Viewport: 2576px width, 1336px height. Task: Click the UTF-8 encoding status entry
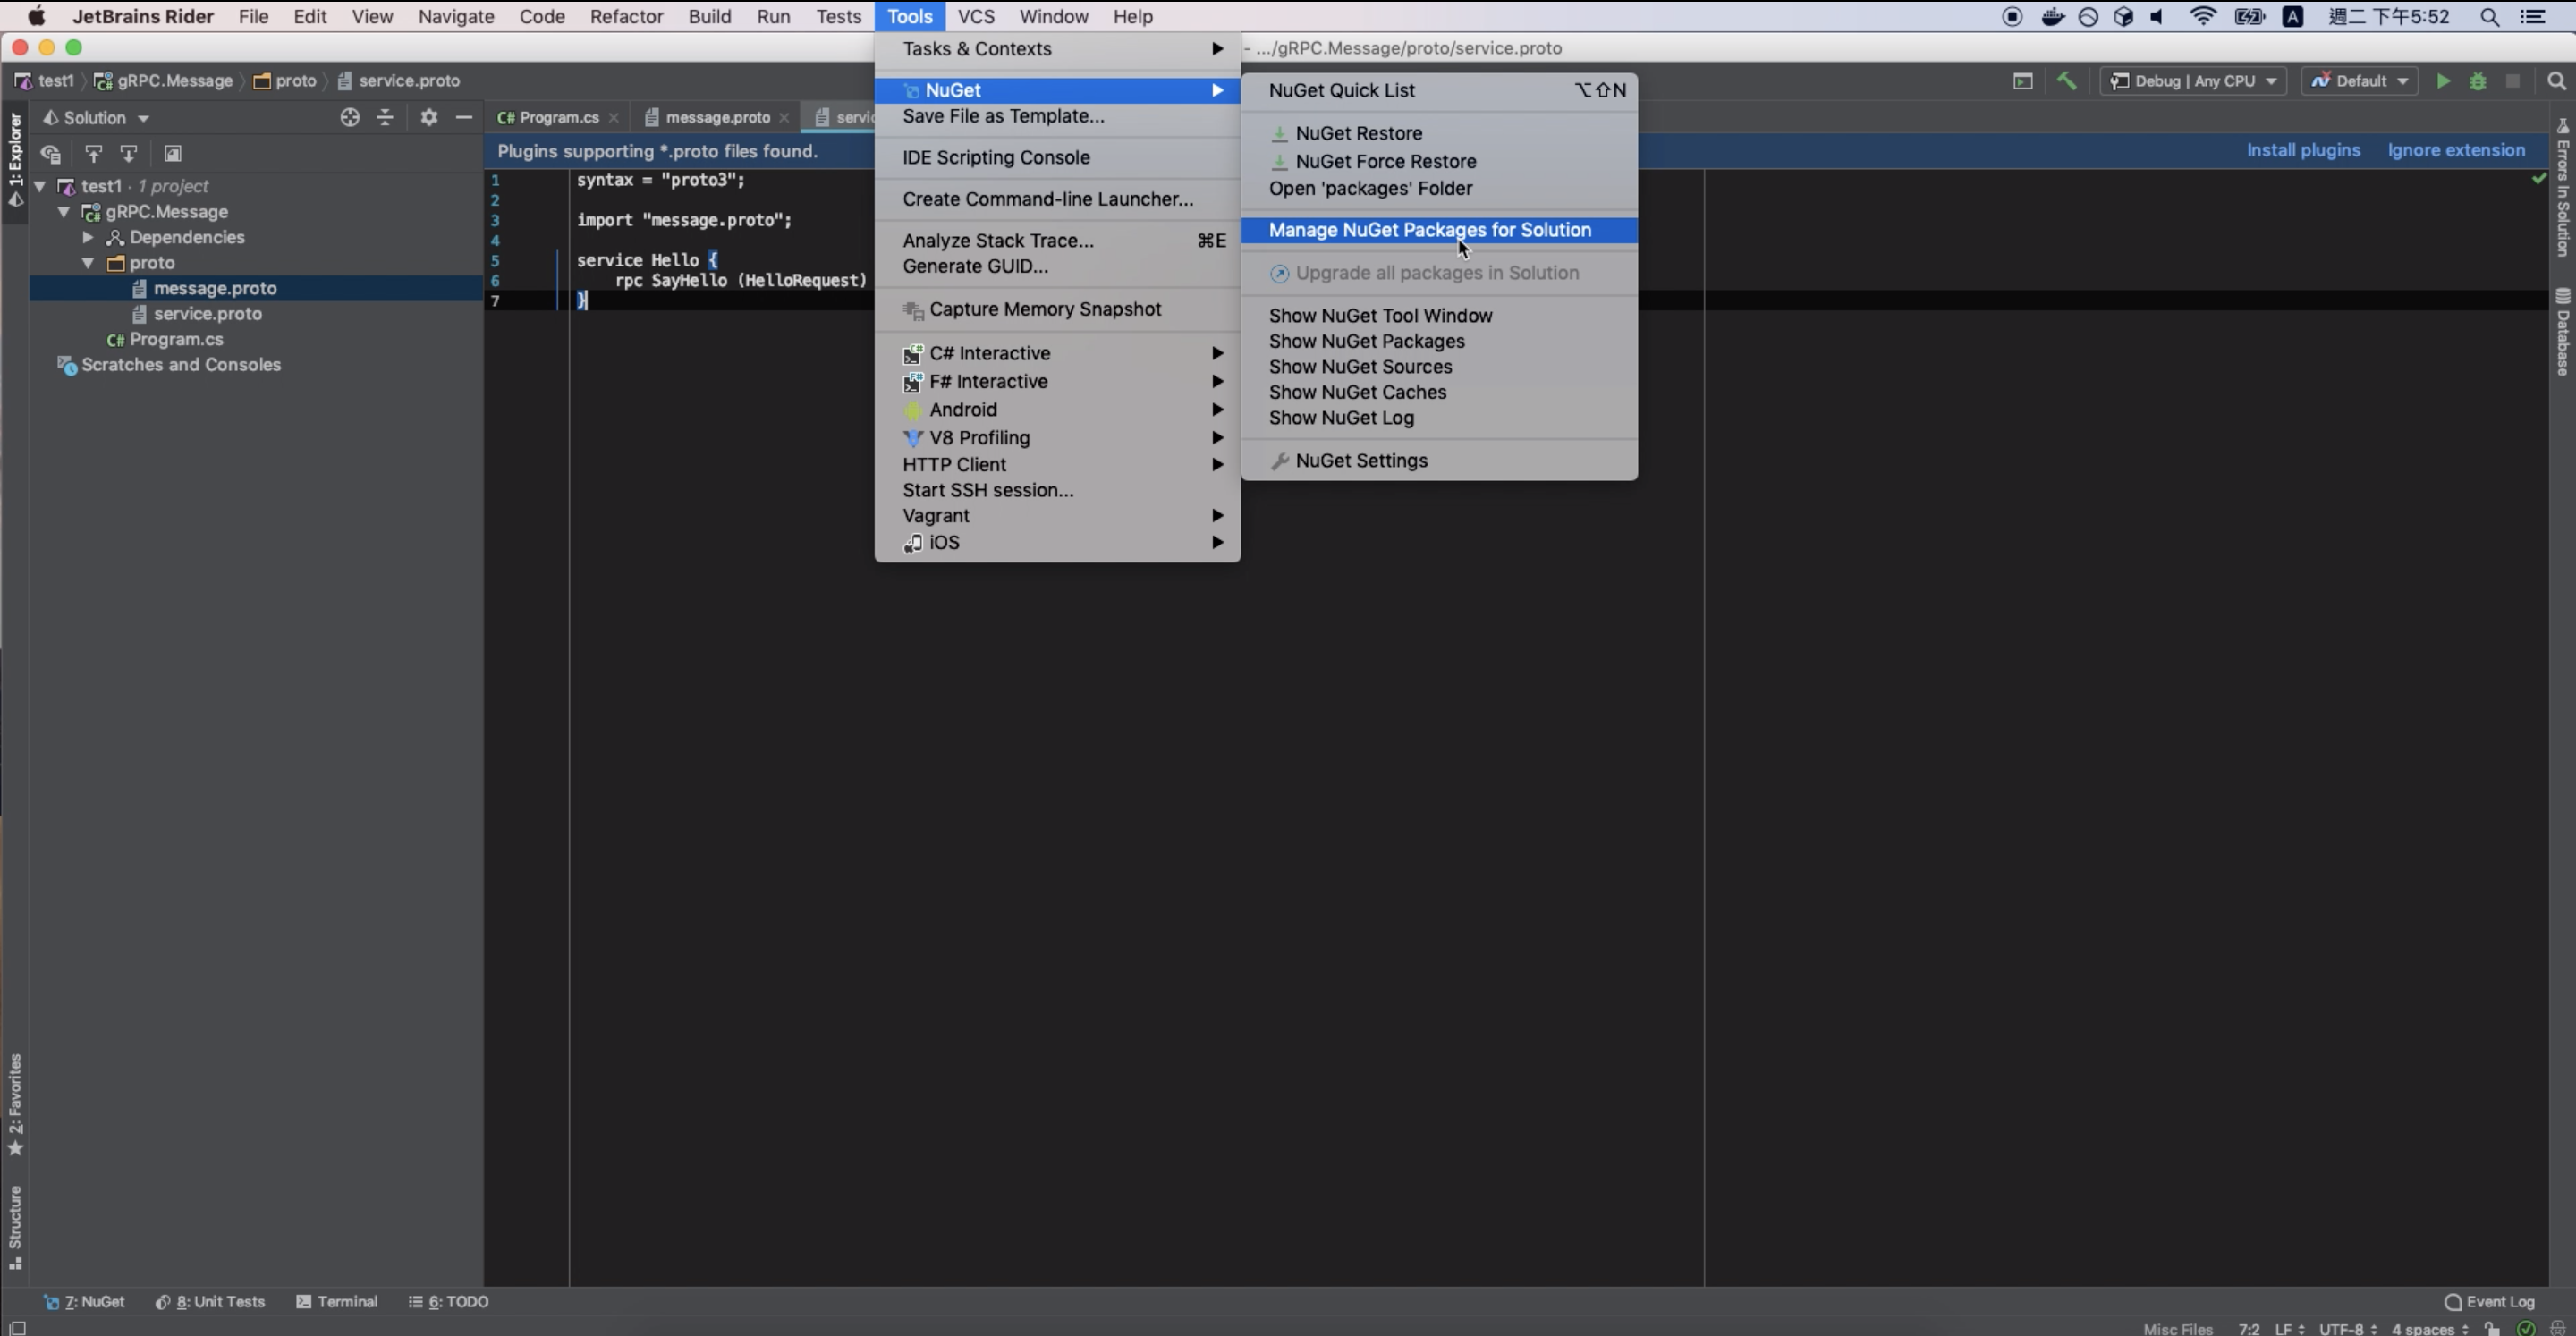(2348, 1328)
